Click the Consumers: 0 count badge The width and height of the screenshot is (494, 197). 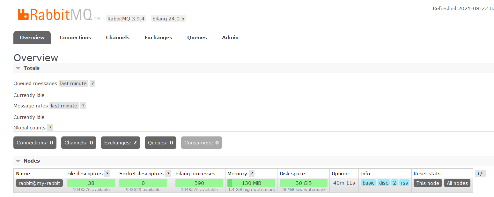pyautogui.click(x=202, y=143)
